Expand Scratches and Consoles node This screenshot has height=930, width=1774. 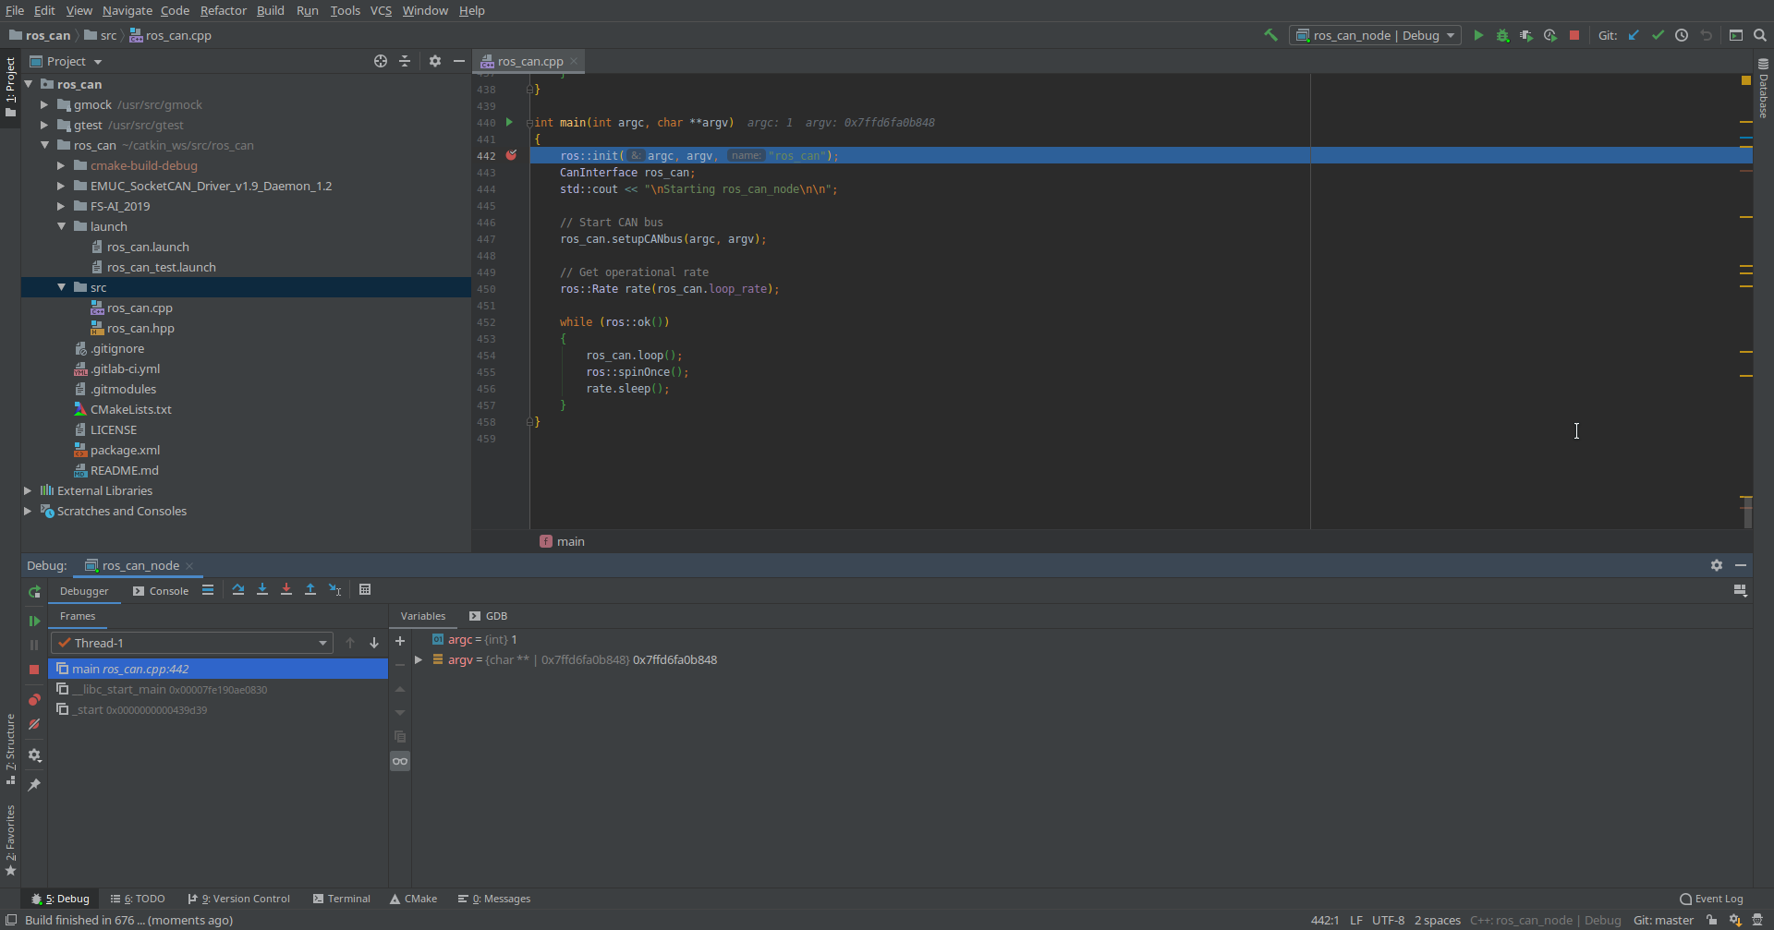pos(28,511)
